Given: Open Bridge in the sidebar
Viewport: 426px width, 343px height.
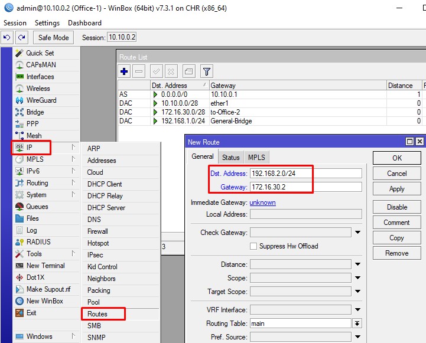Looking at the screenshot, I should pos(47,112).
